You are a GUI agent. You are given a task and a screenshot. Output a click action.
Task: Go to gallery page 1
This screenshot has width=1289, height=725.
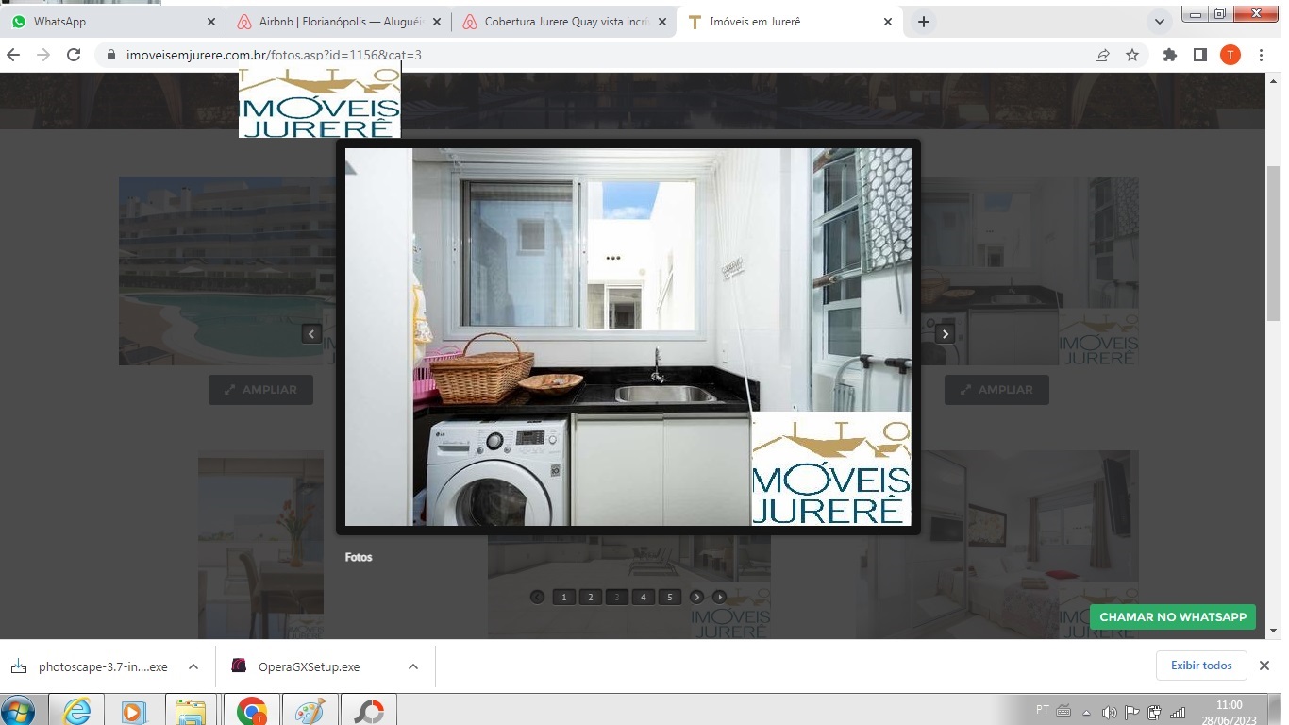[563, 597]
